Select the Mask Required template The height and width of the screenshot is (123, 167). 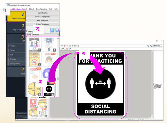(43, 103)
